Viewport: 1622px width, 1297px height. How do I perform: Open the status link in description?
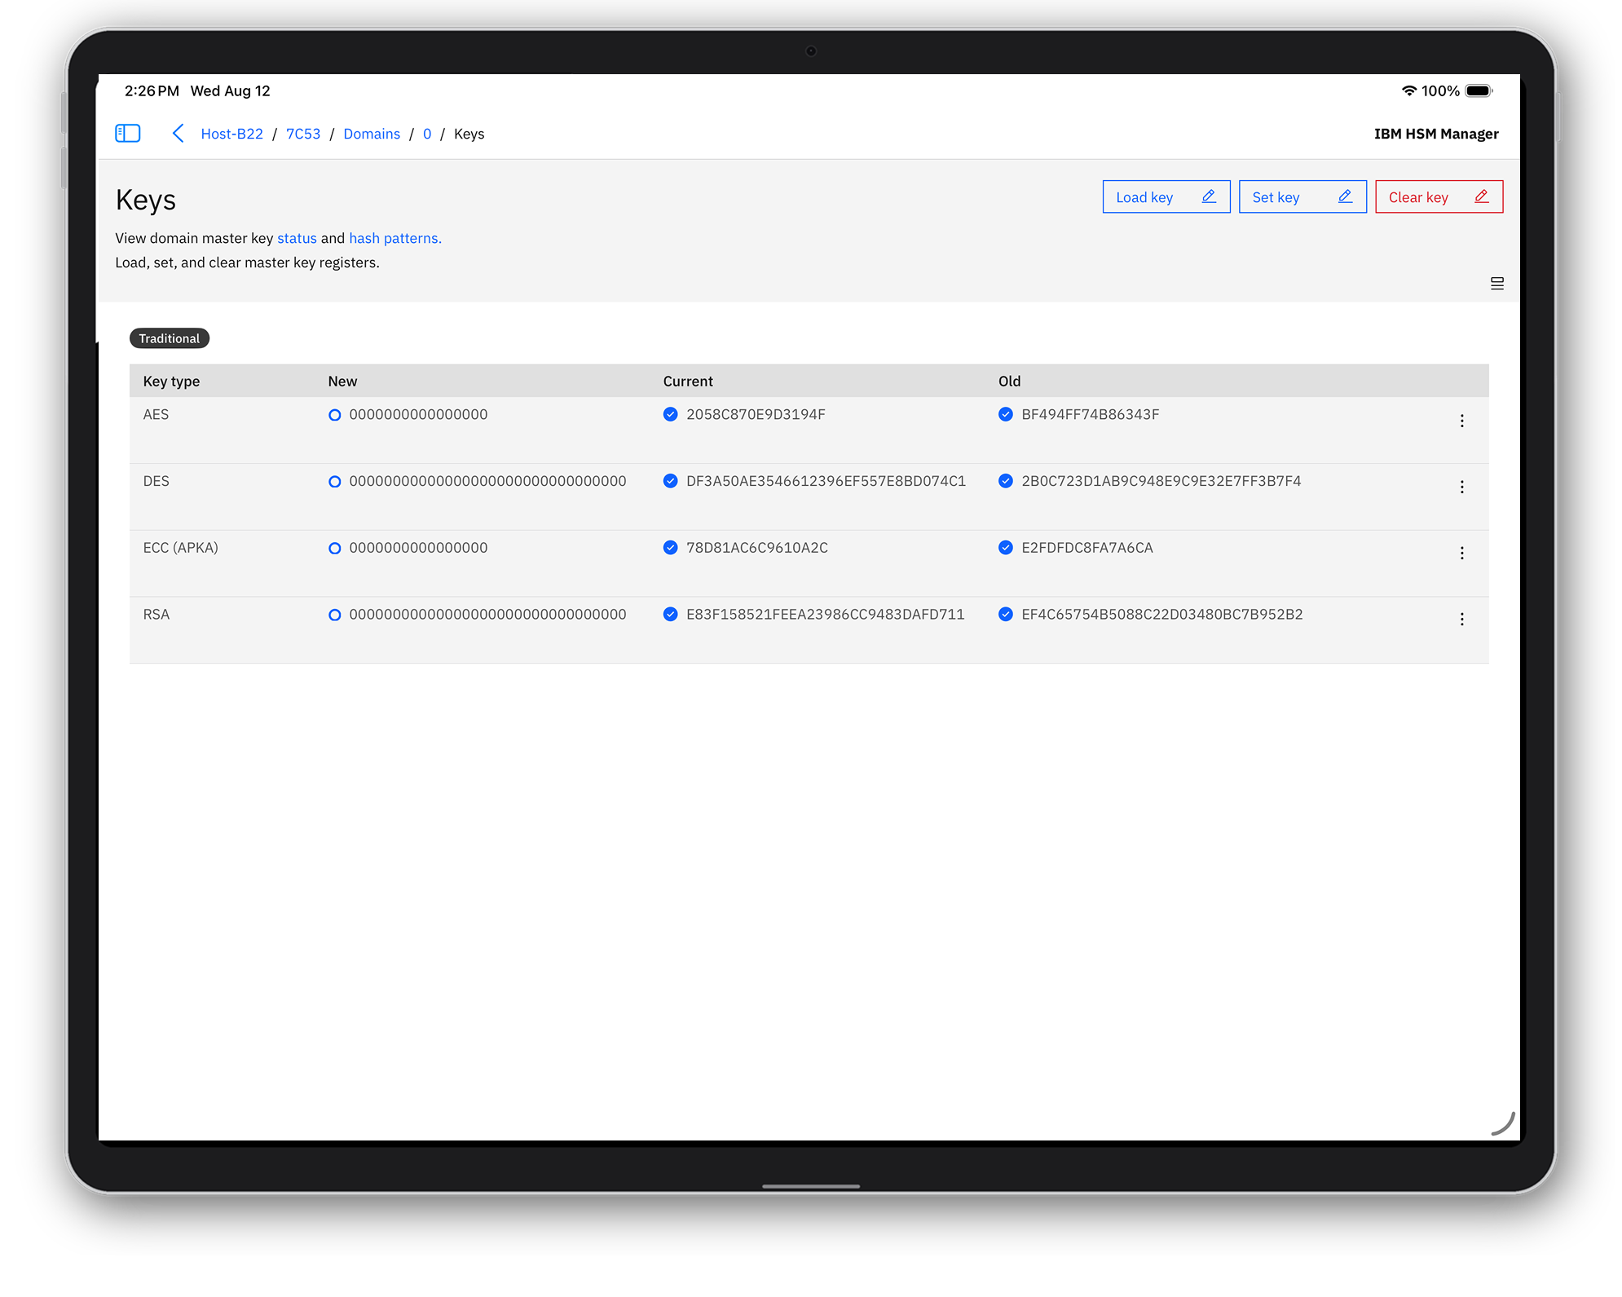(297, 238)
